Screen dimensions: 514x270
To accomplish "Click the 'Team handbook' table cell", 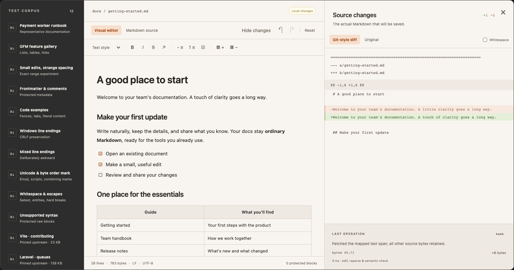I will 151,238.
